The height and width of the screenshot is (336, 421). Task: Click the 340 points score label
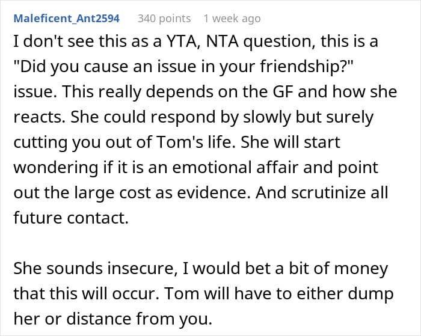164,18
